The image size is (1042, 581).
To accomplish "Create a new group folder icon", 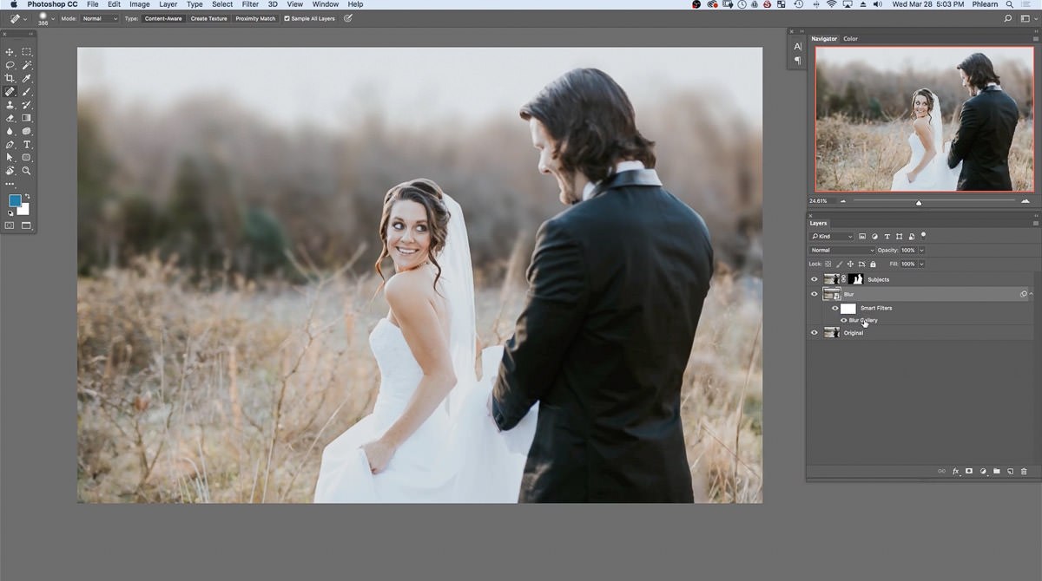I will click(997, 471).
